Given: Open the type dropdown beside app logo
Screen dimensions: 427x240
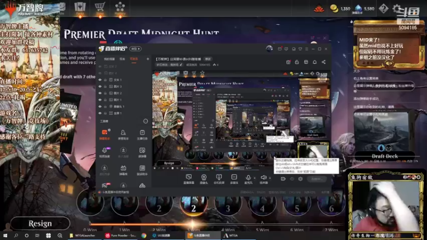Looking at the screenshot, I should pos(136,49).
